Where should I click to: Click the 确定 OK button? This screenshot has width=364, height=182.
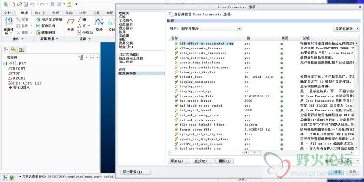(337, 172)
